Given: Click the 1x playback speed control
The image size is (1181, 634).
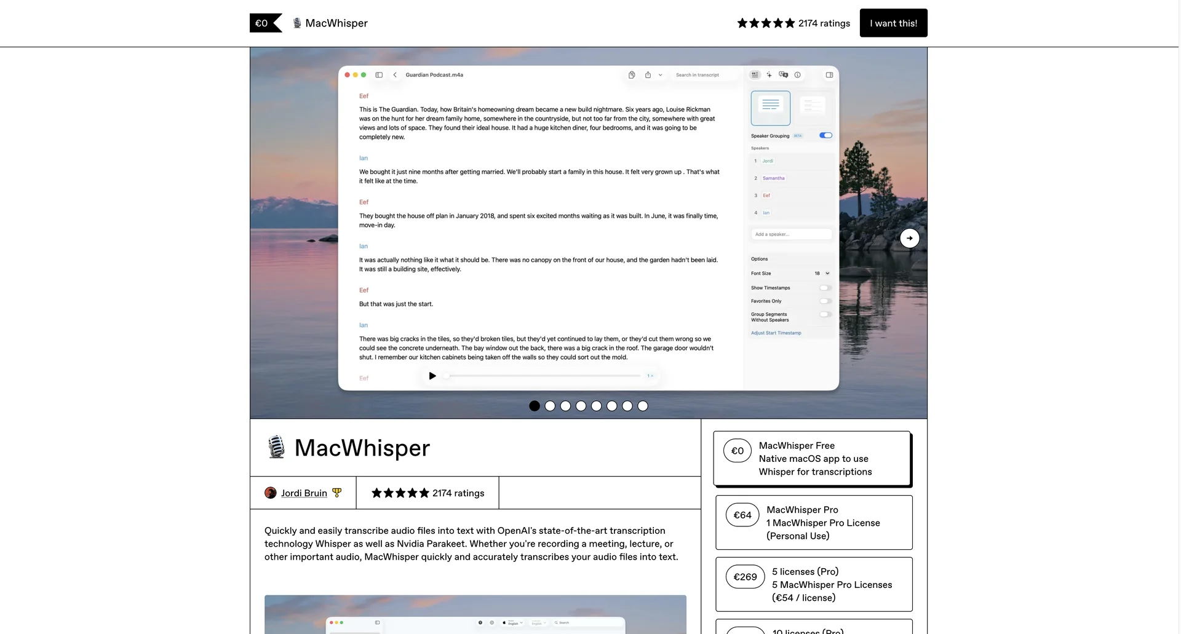Looking at the screenshot, I should tap(650, 376).
